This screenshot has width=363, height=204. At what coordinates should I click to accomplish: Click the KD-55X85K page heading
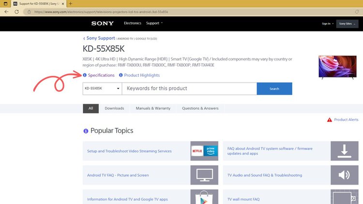[x=104, y=49]
